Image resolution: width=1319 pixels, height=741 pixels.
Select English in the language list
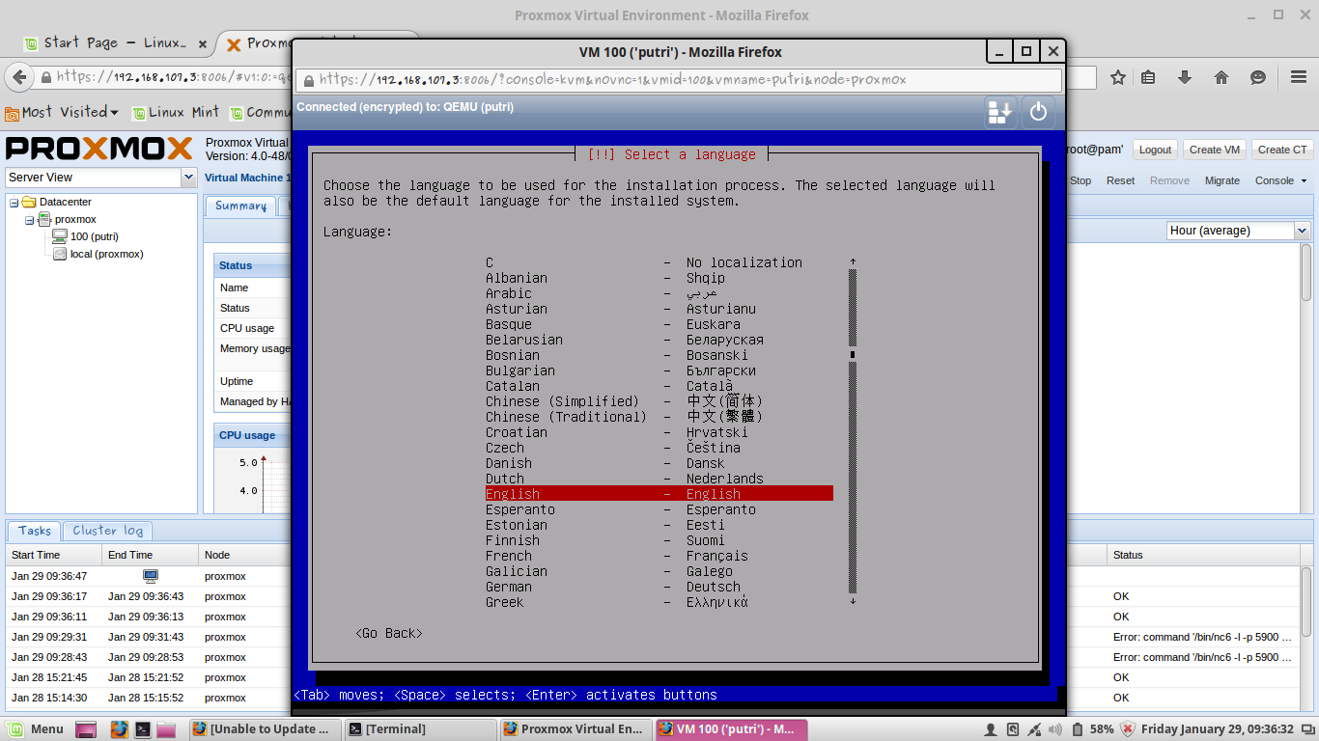coord(659,494)
